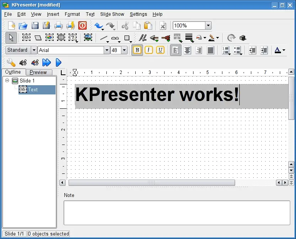Toggle Italic text formatting
Image resolution: width=296 pixels, height=239 pixels.
point(149,50)
